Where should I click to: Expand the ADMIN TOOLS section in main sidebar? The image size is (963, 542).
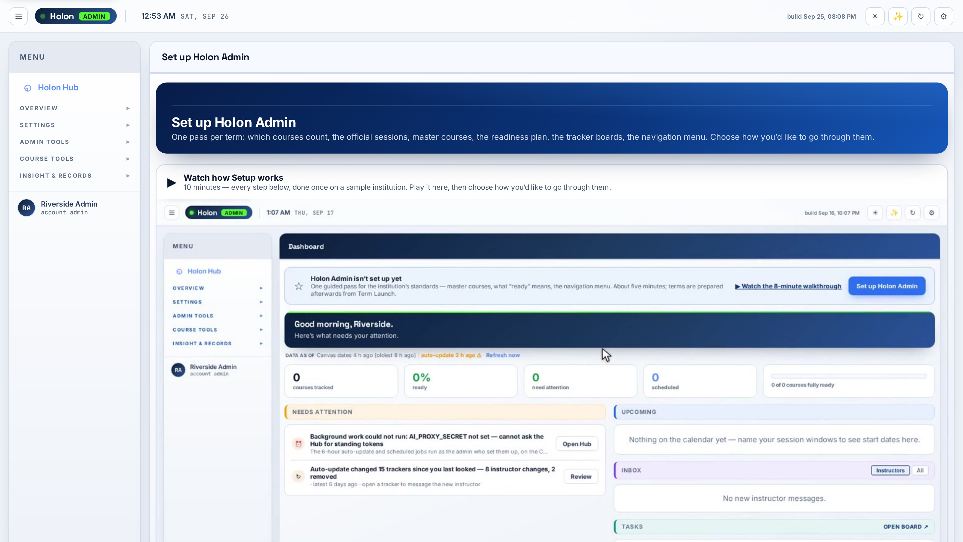(x=74, y=142)
